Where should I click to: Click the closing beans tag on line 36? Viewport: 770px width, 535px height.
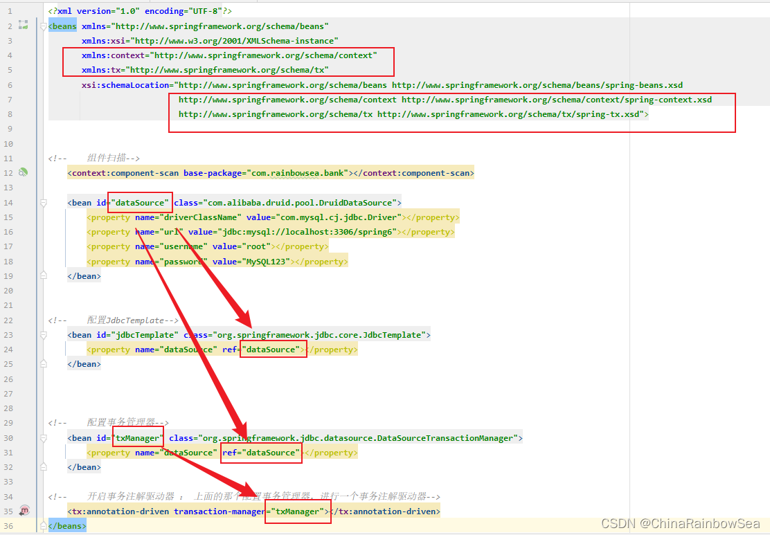67,526
